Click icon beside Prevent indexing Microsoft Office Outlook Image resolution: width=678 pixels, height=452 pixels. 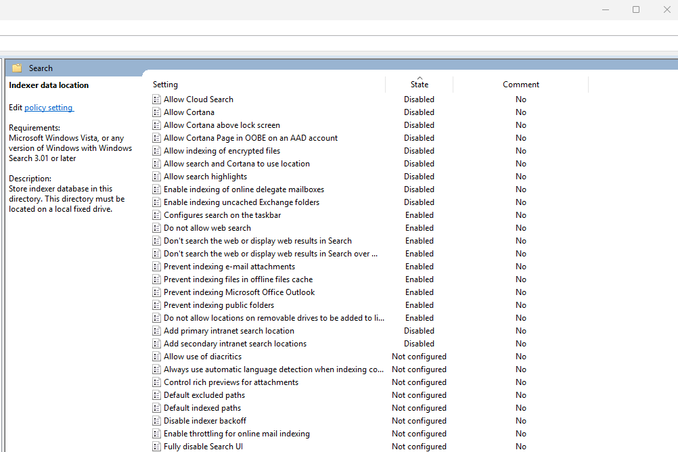click(156, 292)
